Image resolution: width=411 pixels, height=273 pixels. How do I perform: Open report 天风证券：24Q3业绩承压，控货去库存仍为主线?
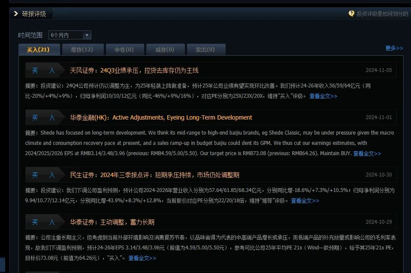(x=134, y=70)
